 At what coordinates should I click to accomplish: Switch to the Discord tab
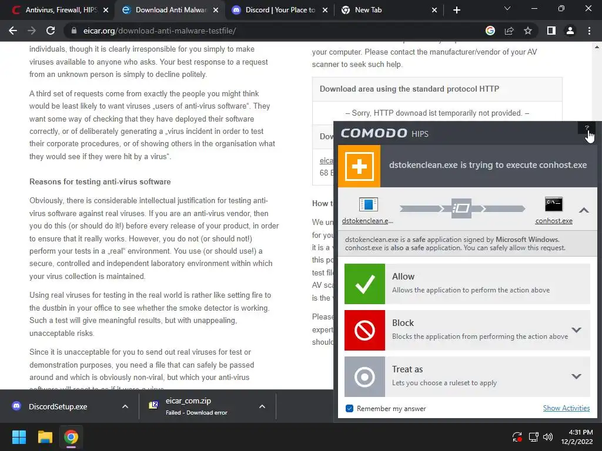[280, 10]
